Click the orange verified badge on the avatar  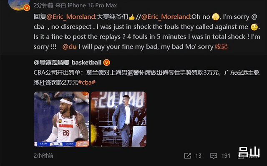point(27,8)
